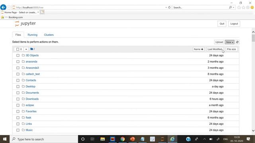Viewport: 255px width, 143px height.
Task: Close the Home Page tab
Action: [x=38, y=12]
